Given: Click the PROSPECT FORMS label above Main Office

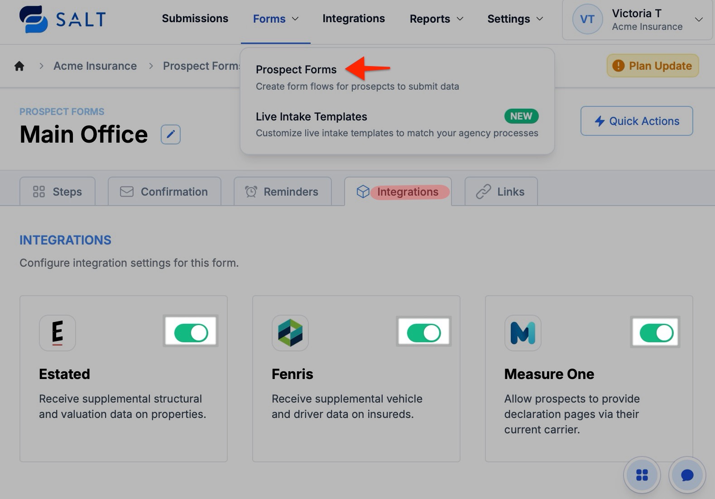Looking at the screenshot, I should [x=62, y=112].
